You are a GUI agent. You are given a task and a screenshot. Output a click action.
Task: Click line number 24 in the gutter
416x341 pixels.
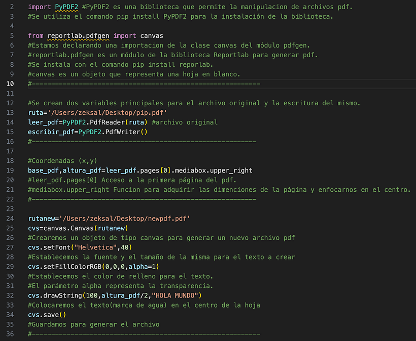point(10,219)
